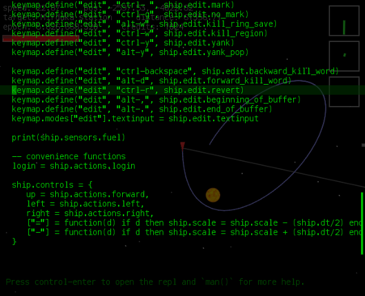
Task: Click the 'login = ship.actions.login' line
Action: [74, 166]
